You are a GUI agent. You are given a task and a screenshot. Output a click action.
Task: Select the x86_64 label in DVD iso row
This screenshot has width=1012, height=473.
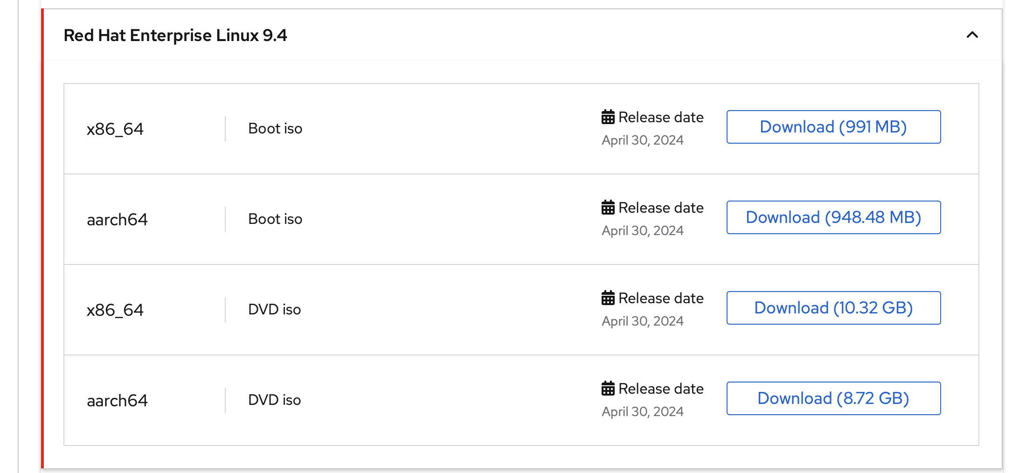pos(115,310)
